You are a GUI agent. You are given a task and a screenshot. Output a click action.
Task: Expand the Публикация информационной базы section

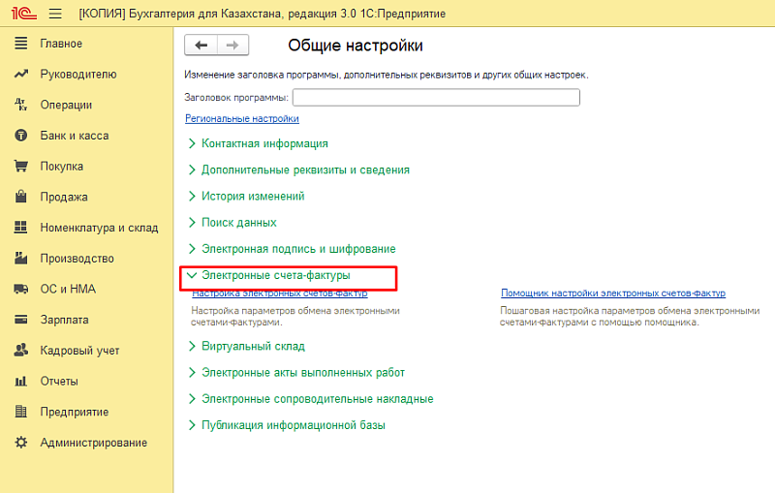[293, 425]
